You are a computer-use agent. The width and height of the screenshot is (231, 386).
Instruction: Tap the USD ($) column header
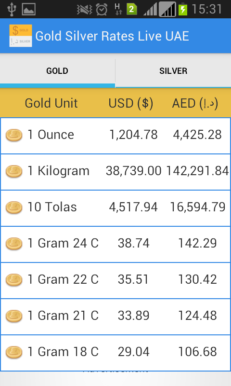click(x=131, y=103)
